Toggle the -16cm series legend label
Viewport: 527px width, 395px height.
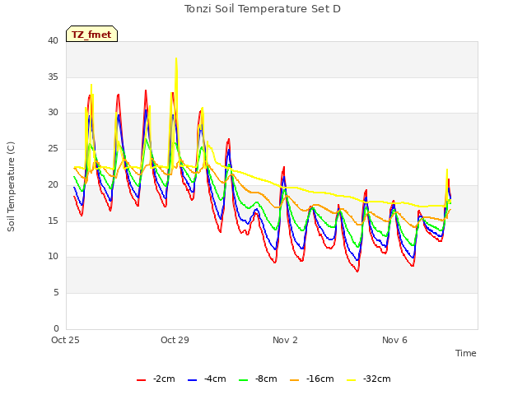[320, 379]
